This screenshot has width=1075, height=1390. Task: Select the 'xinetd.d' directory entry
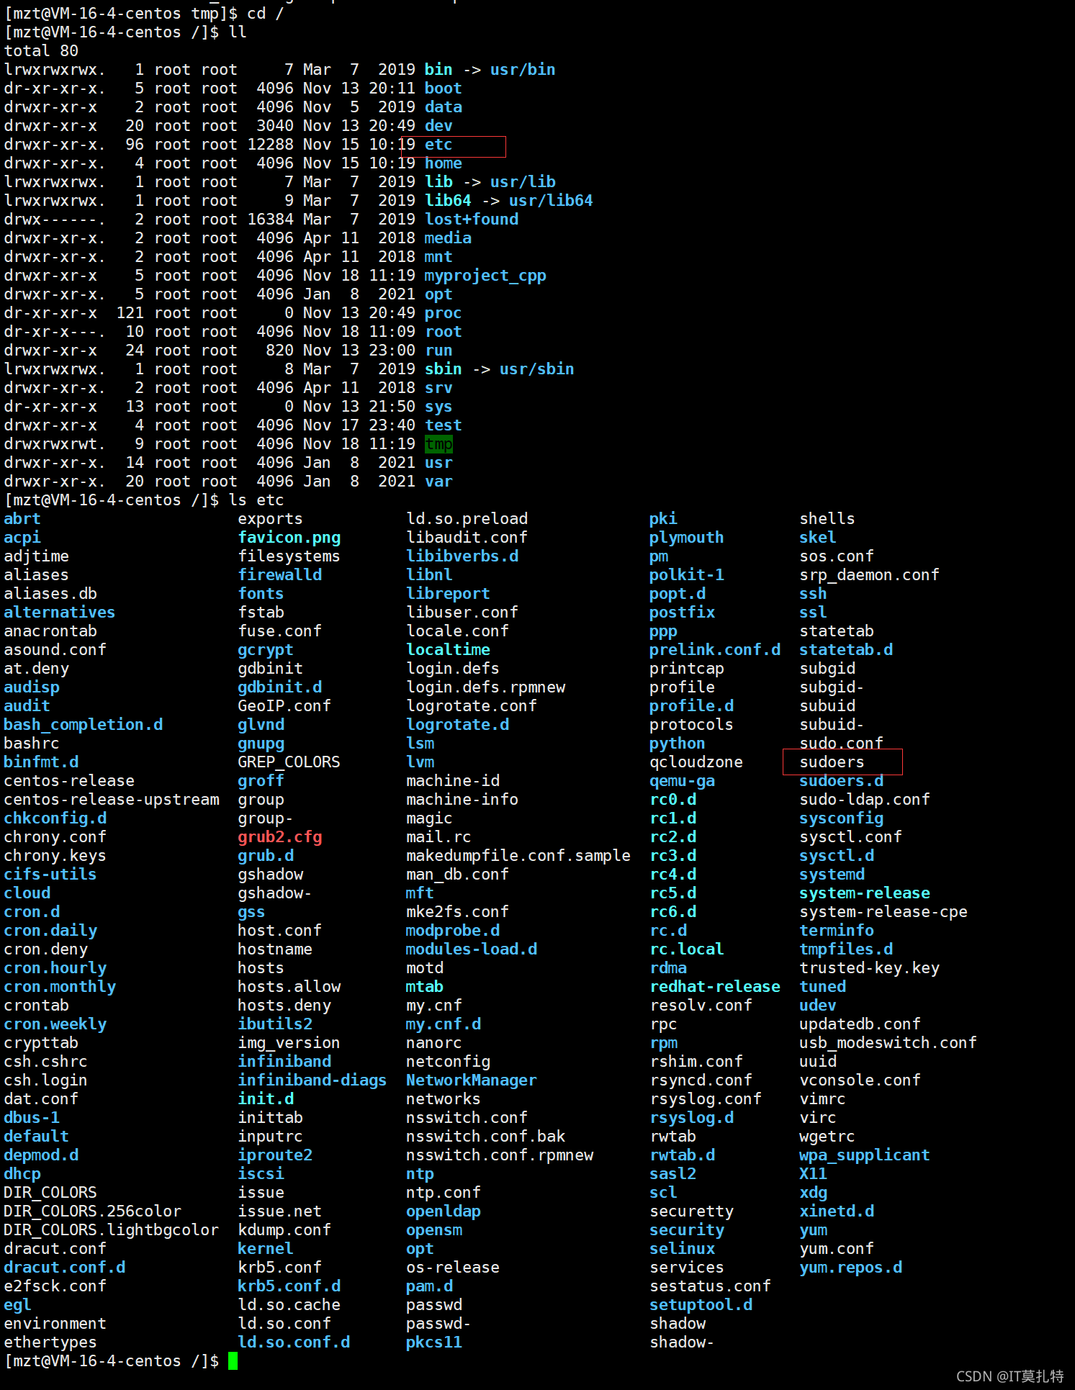point(837,1211)
